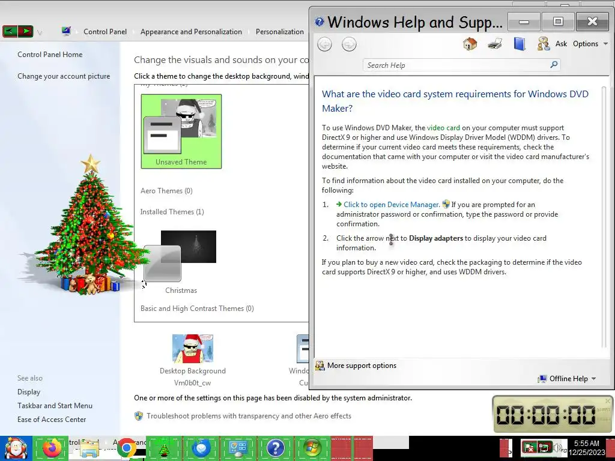The width and height of the screenshot is (615, 461).
Task: Open the Display link under See also
Action: pyautogui.click(x=29, y=392)
